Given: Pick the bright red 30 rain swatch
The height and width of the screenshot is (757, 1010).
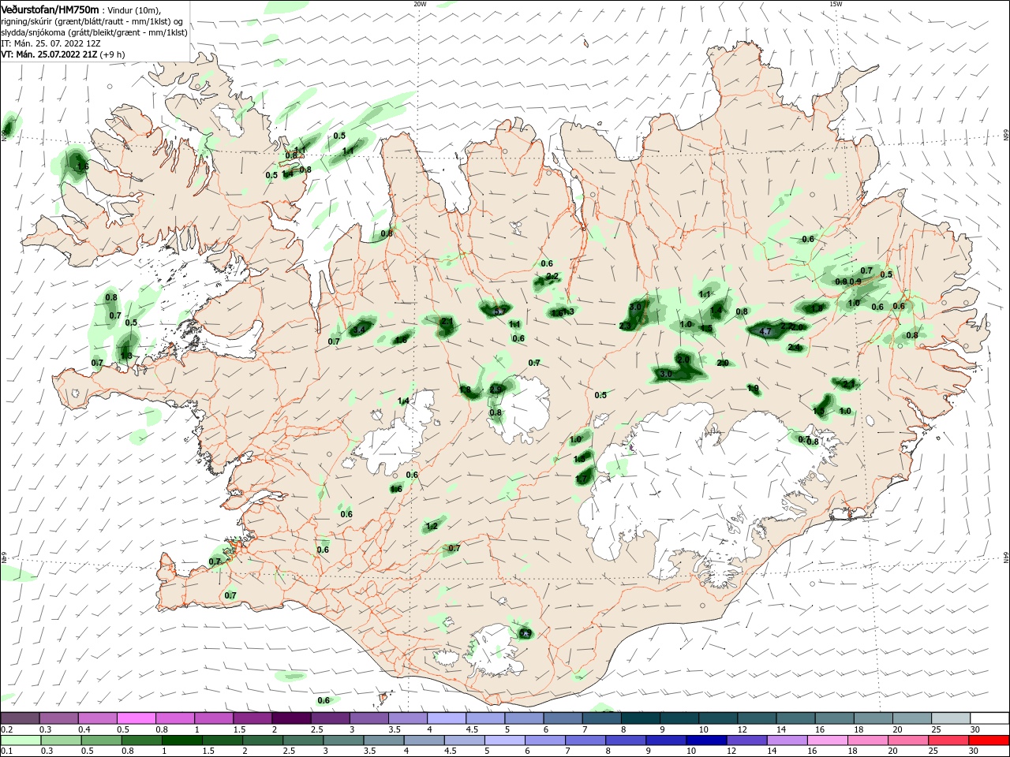Looking at the screenshot, I should [989, 741].
